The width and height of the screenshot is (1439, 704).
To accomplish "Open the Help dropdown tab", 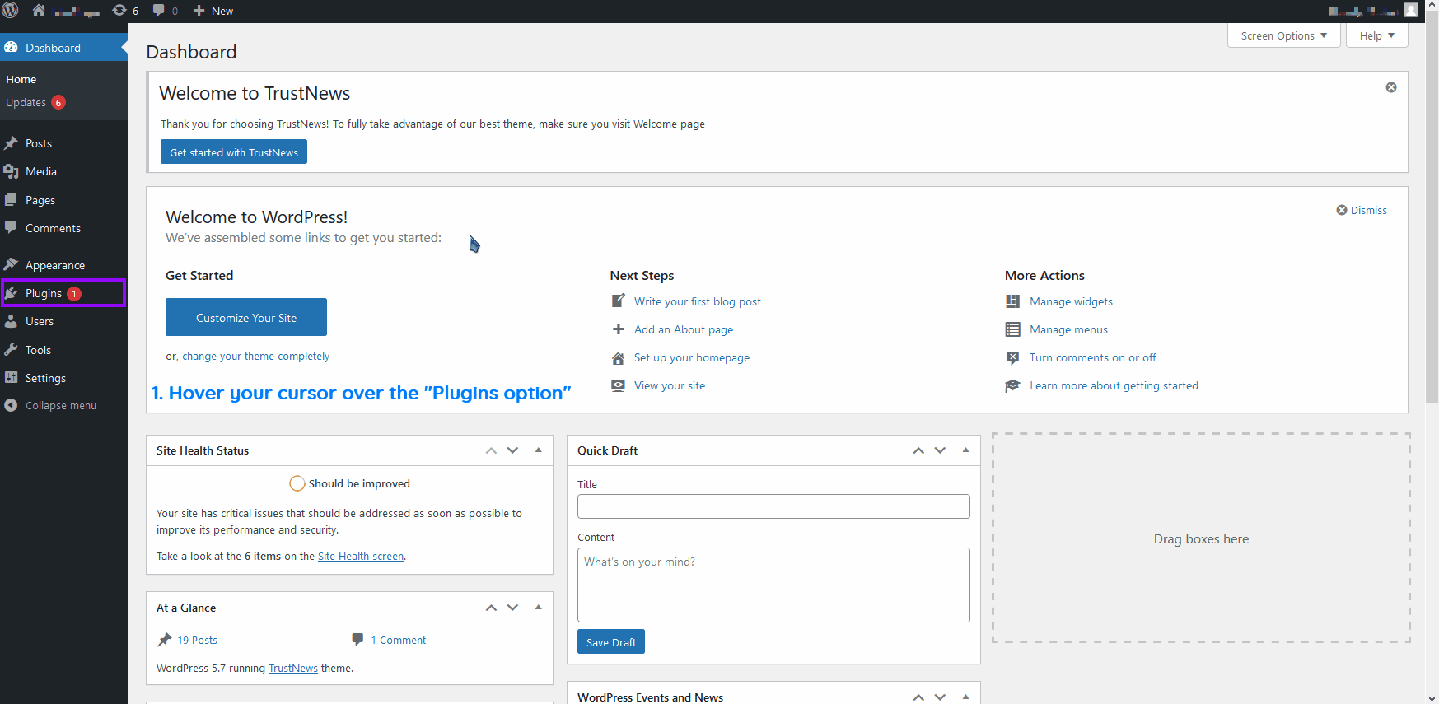I will click(1376, 36).
